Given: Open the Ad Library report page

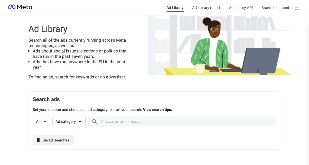Looking at the screenshot, I should [x=206, y=8].
